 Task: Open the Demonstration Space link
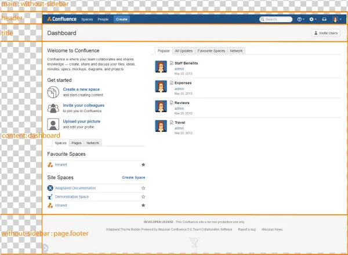(x=72, y=197)
